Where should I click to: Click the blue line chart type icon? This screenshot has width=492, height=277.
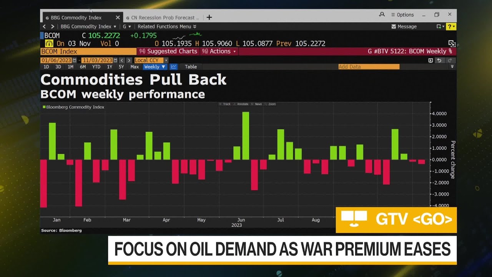pos(173,67)
